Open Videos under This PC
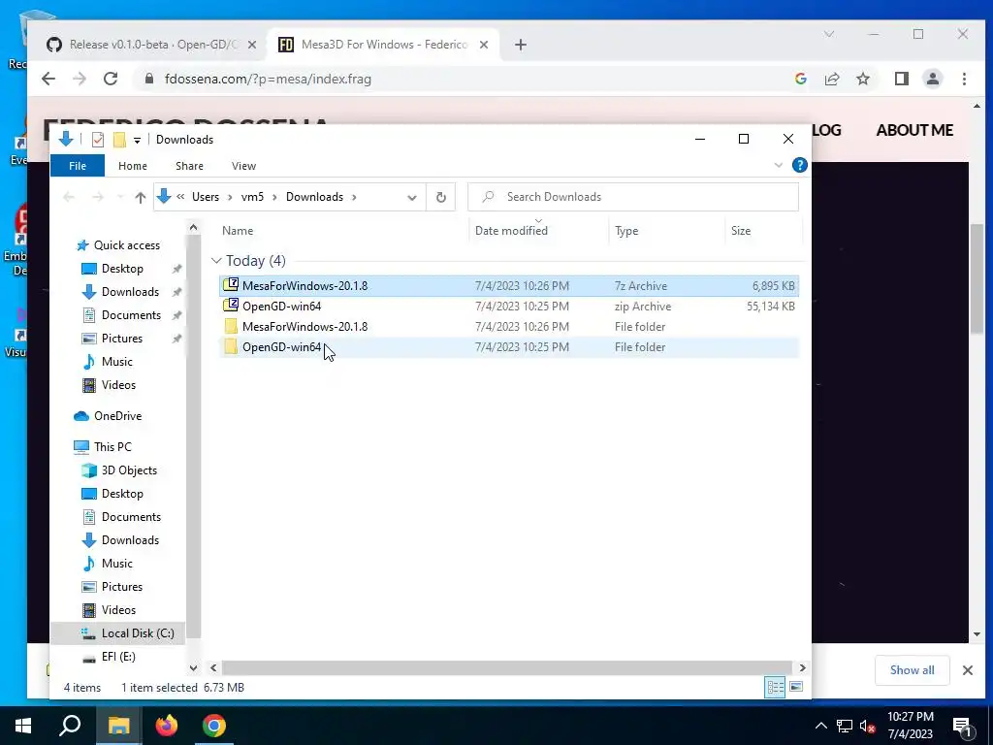The image size is (993, 745). pyautogui.click(x=118, y=610)
